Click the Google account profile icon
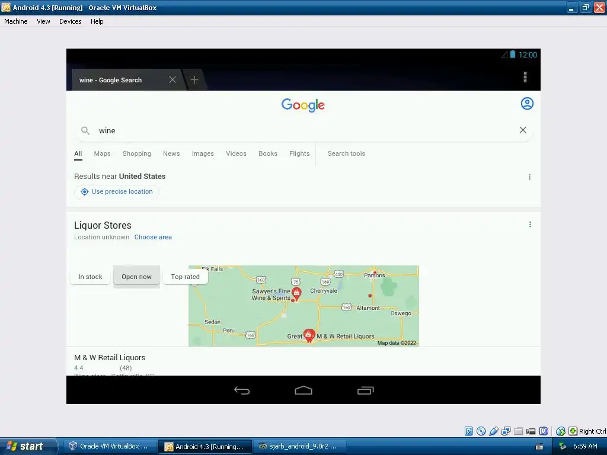The height and width of the screenshot is (455, 607). (527, 104)
